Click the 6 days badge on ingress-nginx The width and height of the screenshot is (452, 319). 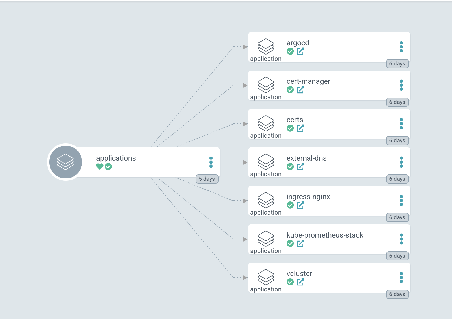[x=397, y=217]
